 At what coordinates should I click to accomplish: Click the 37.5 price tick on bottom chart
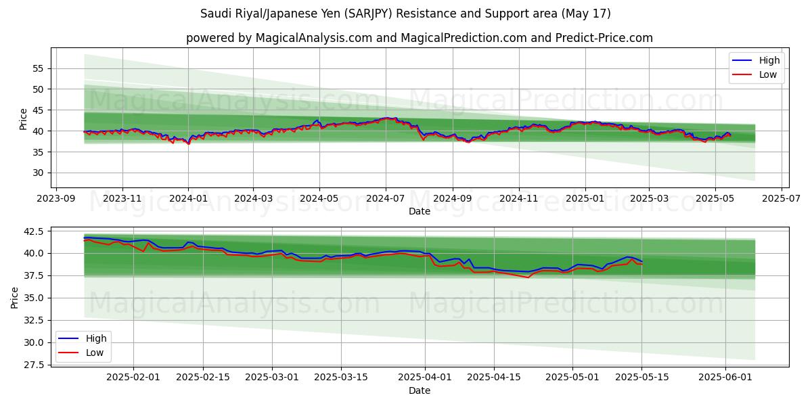point(35,276)
